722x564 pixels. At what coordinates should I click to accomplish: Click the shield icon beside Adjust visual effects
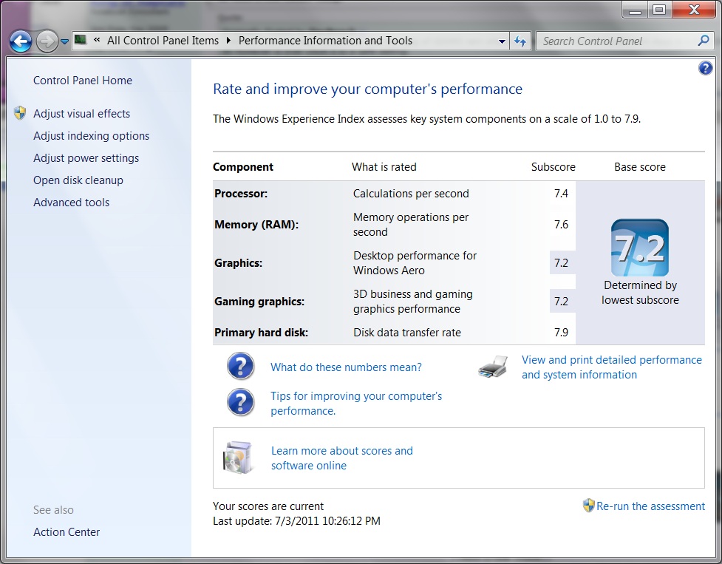pos(20,113)
